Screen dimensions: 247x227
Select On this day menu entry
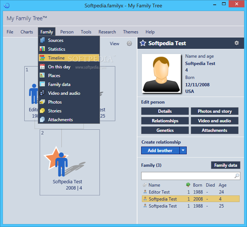click(x=69, y=67)
